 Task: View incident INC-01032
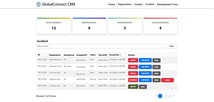156,67
